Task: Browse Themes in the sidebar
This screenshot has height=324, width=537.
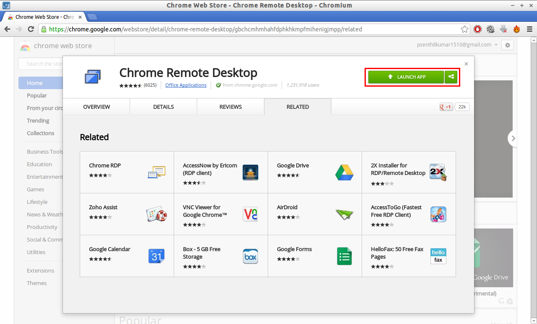Action: click(37, 283)
